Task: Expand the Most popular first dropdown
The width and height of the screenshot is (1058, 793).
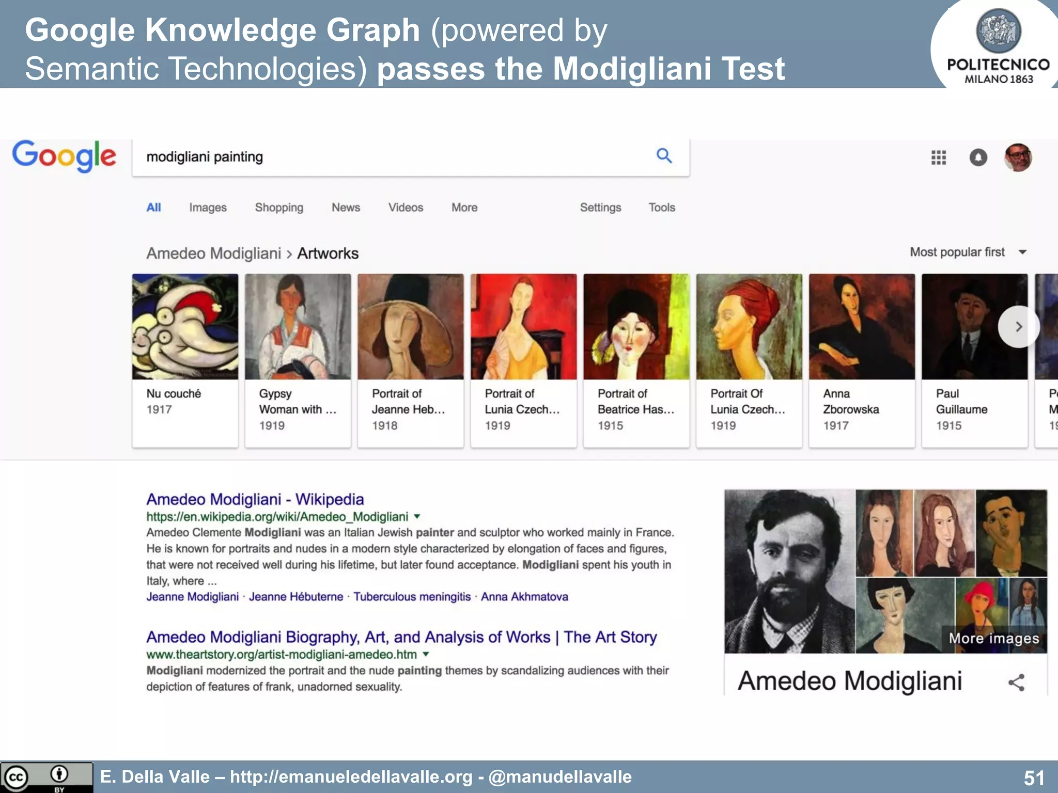Action: (x=968, y=252)
